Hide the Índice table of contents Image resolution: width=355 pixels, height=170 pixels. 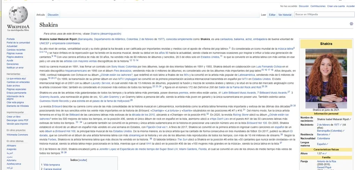(x=83, y=160)
